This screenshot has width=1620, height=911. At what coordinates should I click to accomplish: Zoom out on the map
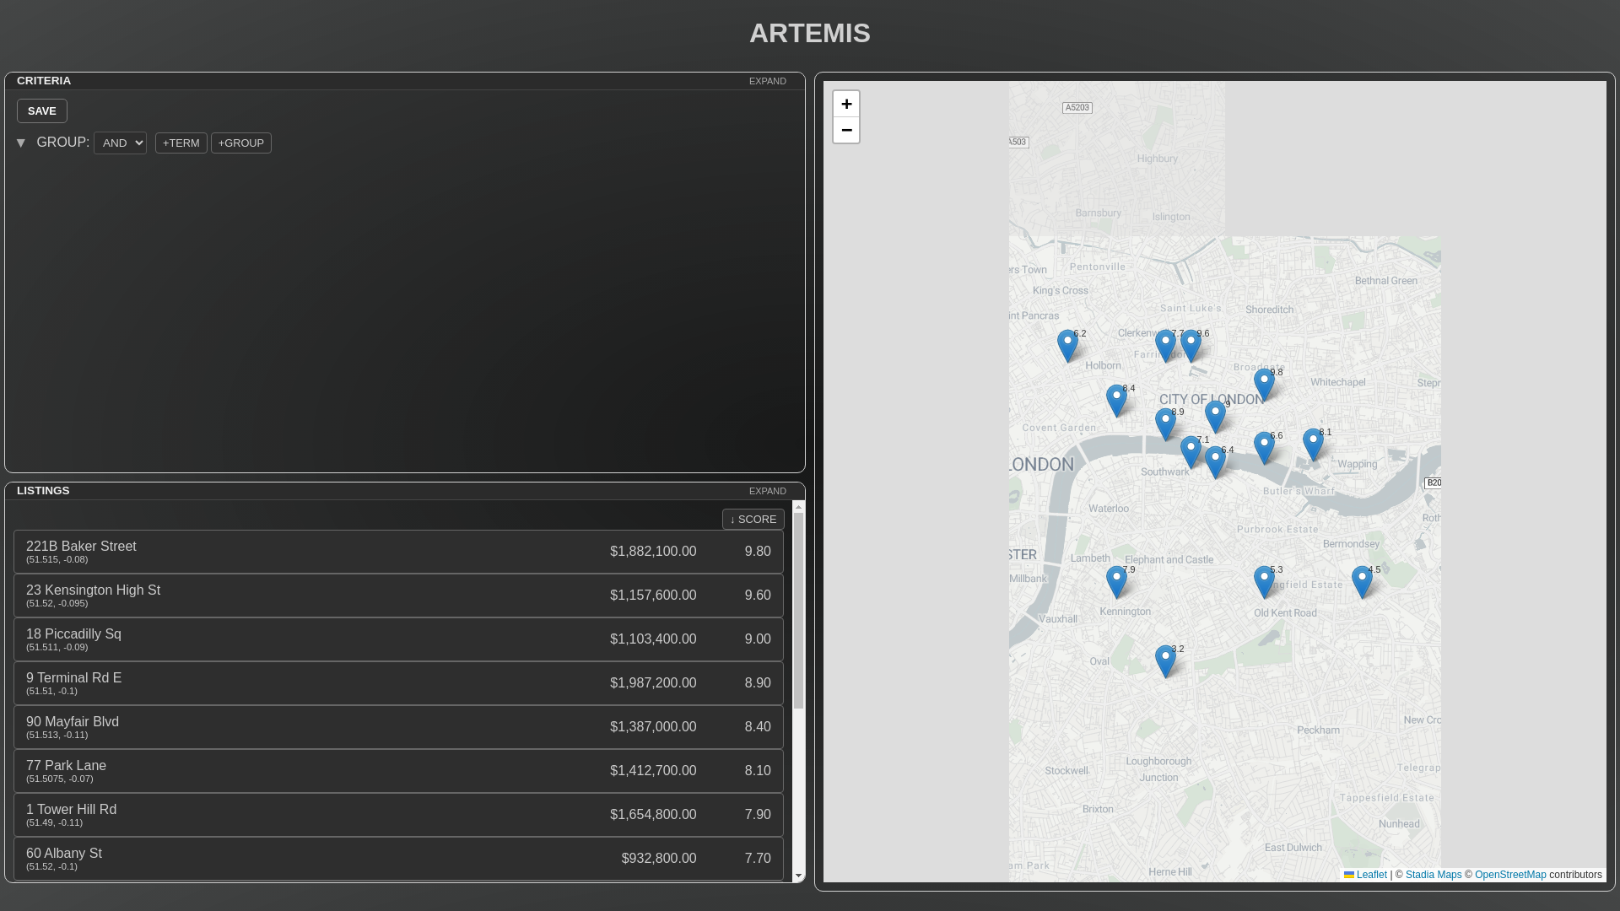[x=846, y=130]
